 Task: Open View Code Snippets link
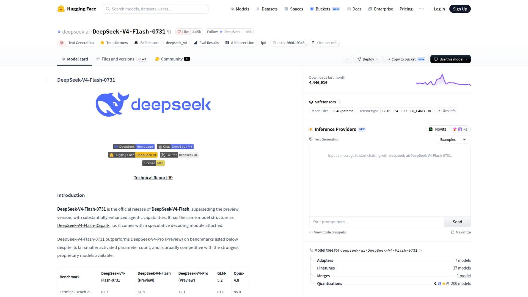pyautogui.click(x=327, y=232)
